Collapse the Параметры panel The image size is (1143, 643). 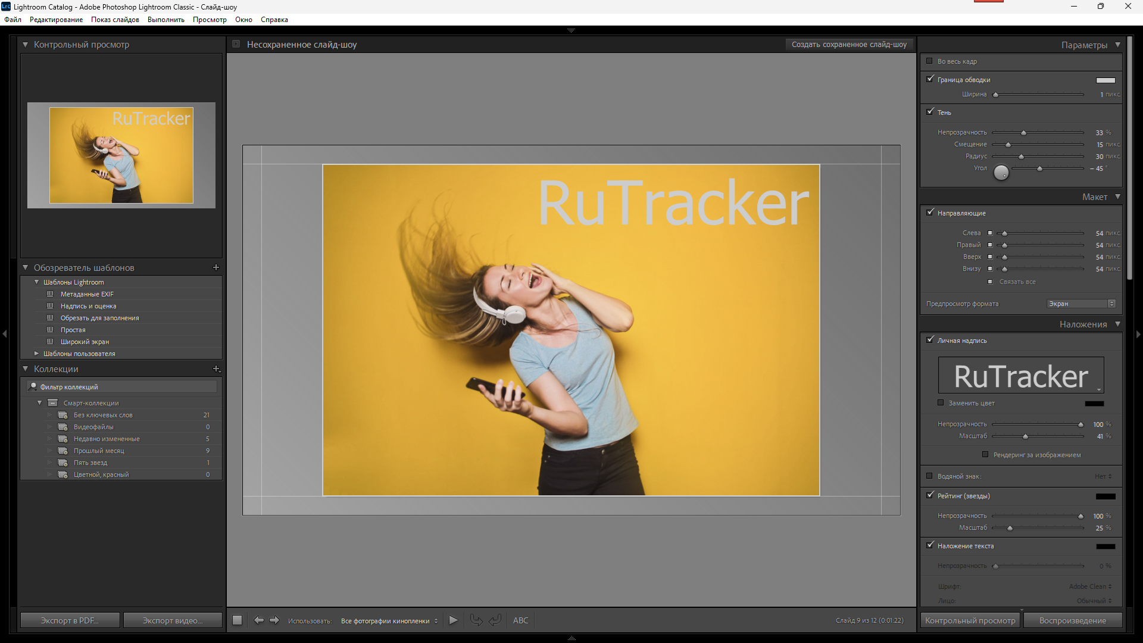(x=1117, y=45)
